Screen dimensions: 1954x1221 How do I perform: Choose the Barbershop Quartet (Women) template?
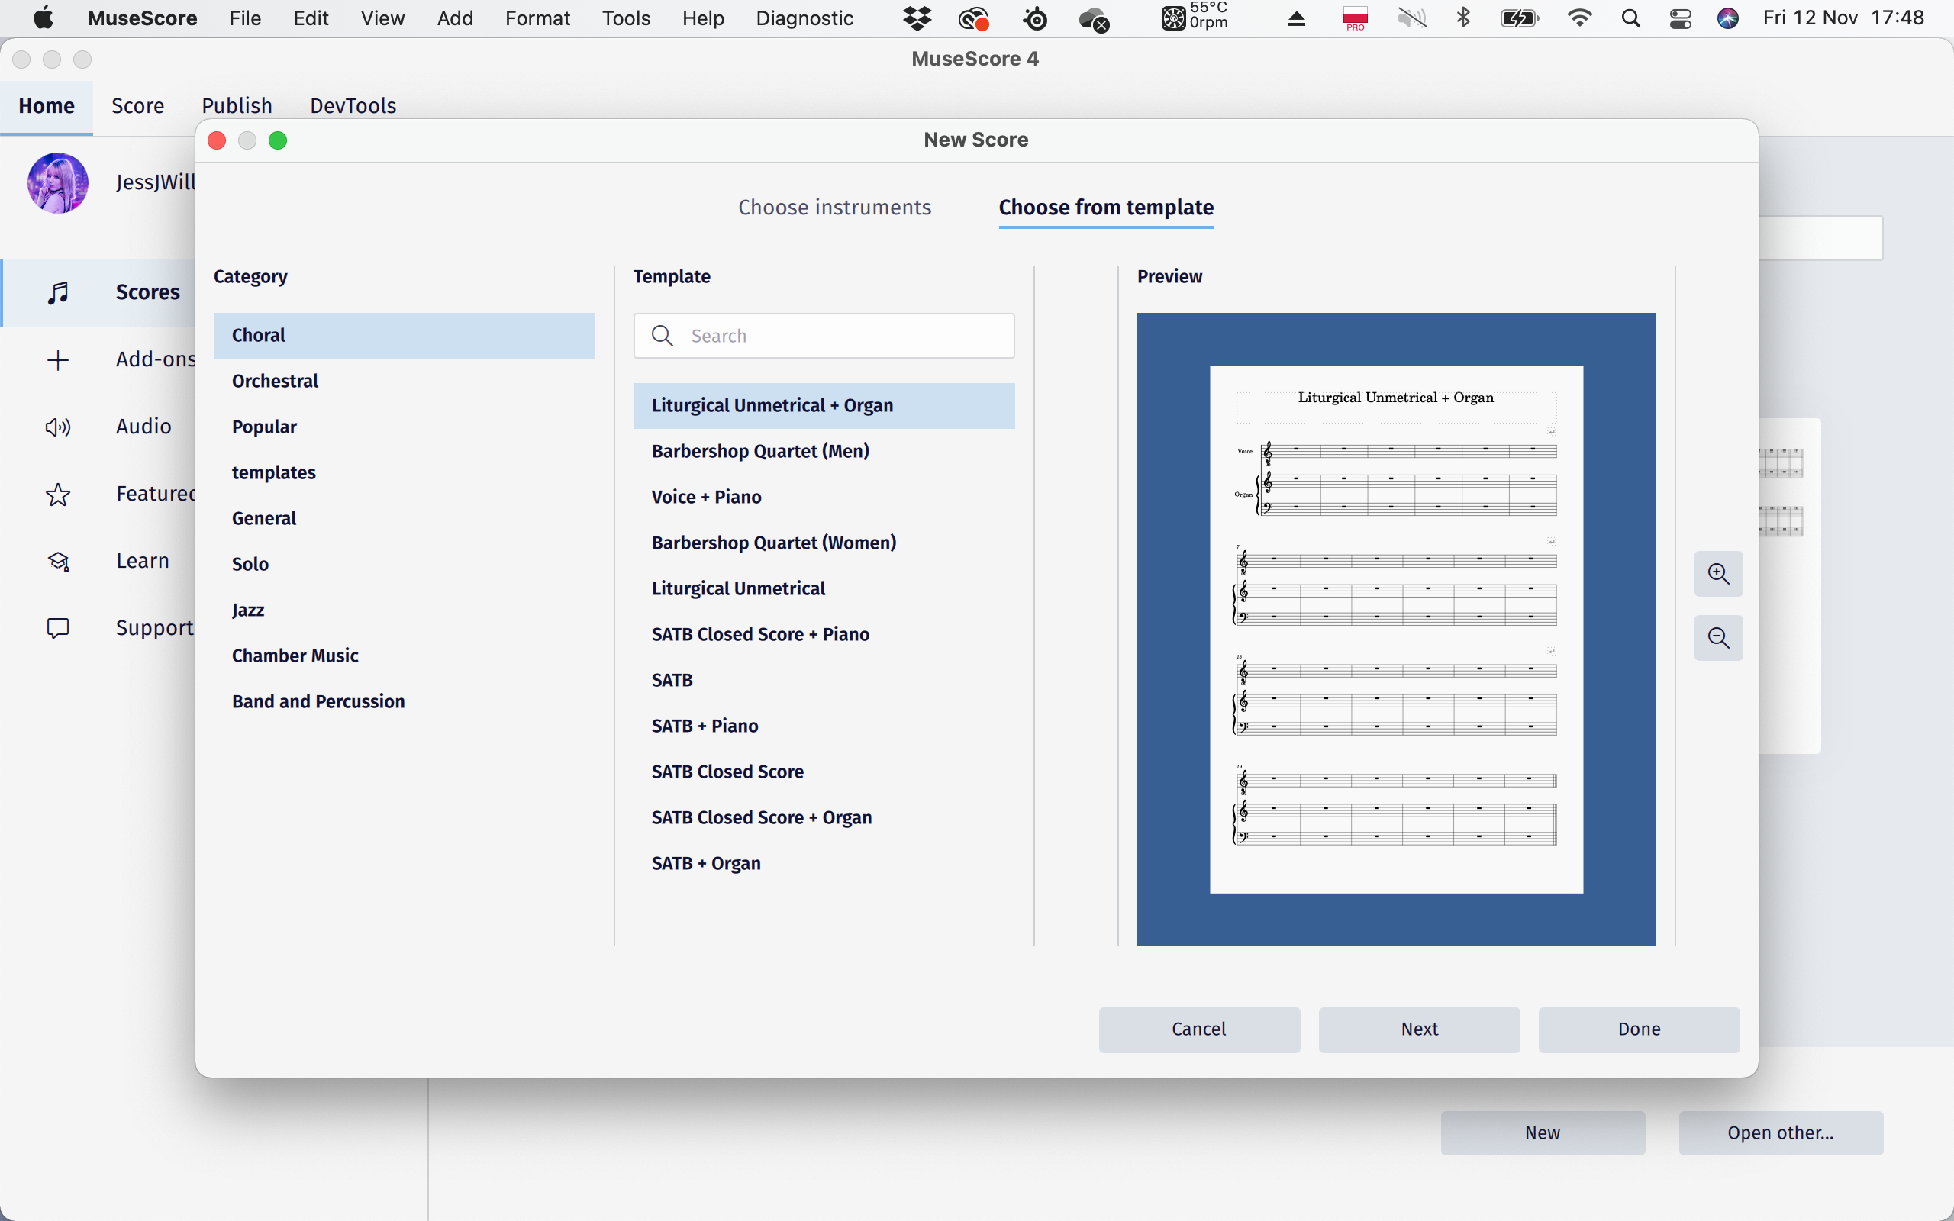coord(773,542)
